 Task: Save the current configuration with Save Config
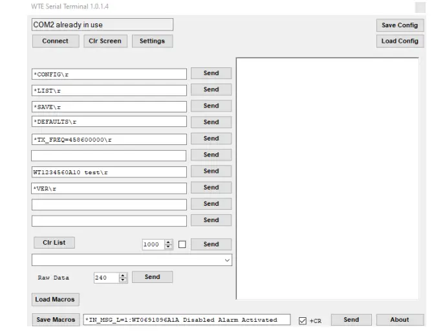tap(400, 25)
